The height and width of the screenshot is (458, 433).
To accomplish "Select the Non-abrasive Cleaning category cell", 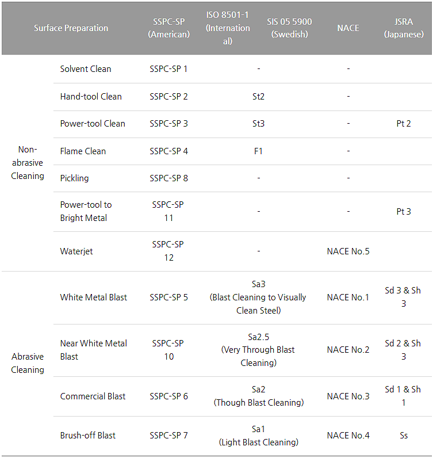I will (28, 163).
